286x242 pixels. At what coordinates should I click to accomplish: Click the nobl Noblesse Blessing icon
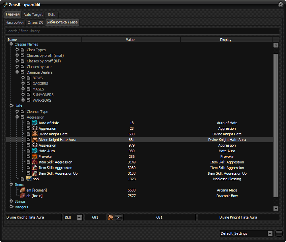coord(29,179)
